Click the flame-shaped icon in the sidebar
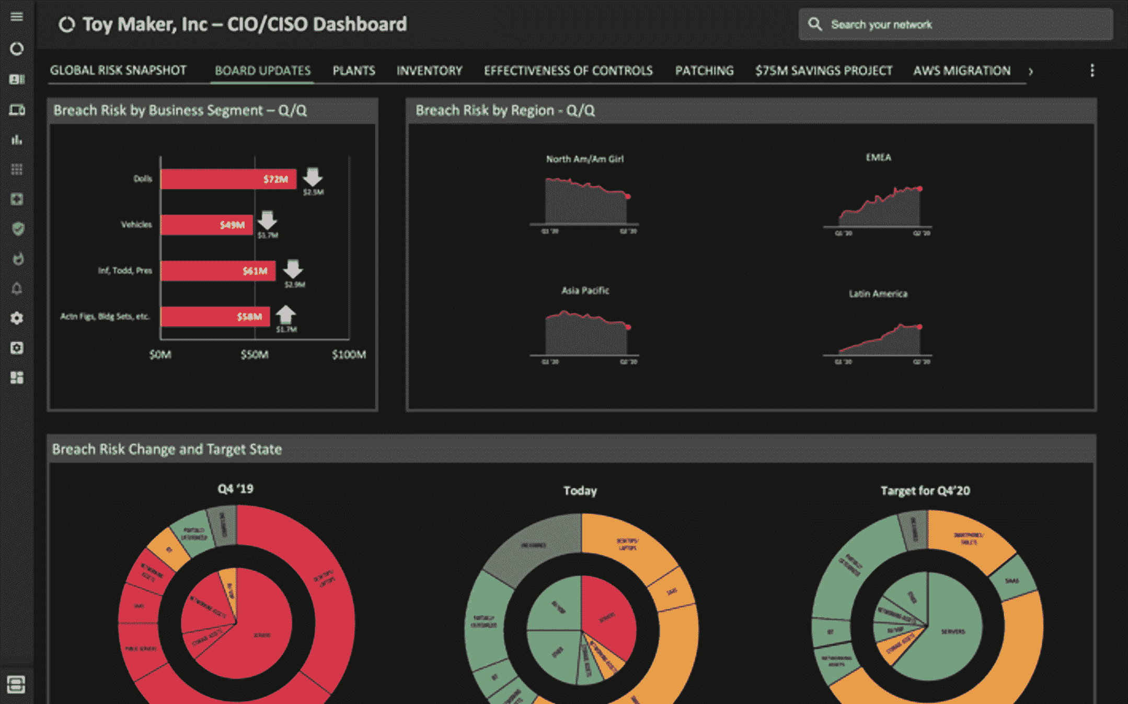1128x704 pixels. coord(18,259)
